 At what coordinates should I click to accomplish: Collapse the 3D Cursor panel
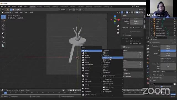coord(122,47)
